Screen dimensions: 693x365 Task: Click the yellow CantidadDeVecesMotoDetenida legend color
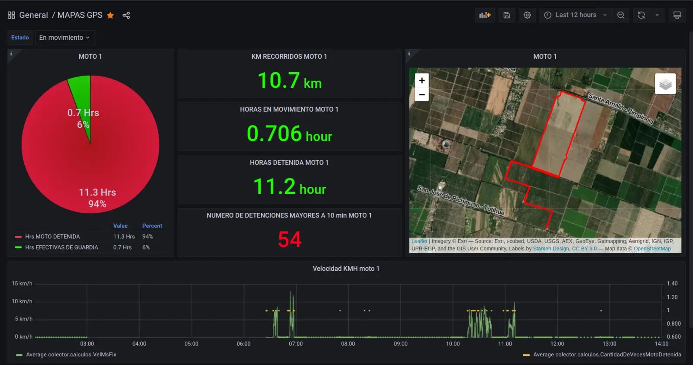pos(526,355)
